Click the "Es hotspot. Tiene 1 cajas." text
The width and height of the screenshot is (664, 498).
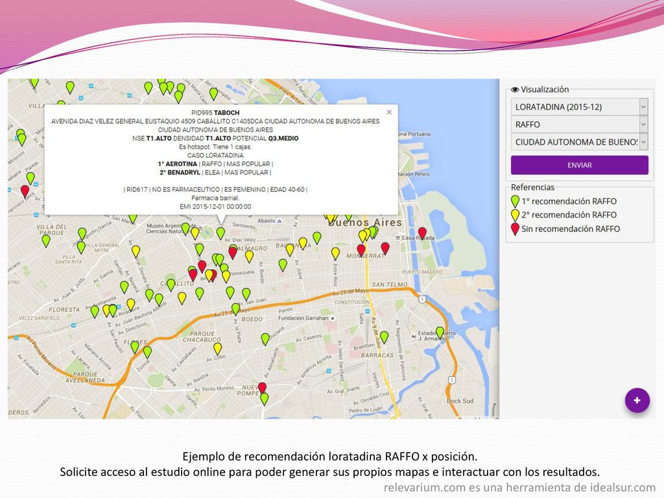[x=215, y=147]
